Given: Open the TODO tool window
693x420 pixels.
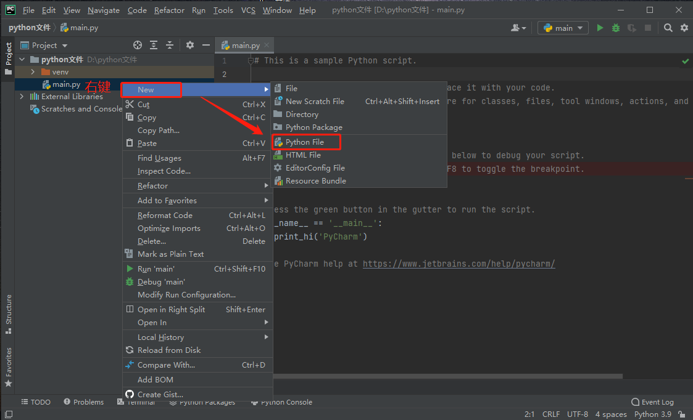Looking at the screenshot, I should 36,402.
